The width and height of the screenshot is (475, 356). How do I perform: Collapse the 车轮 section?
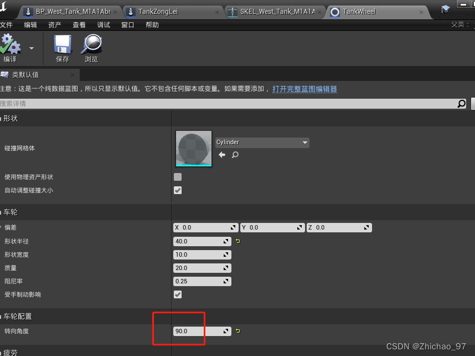(1, 212)
